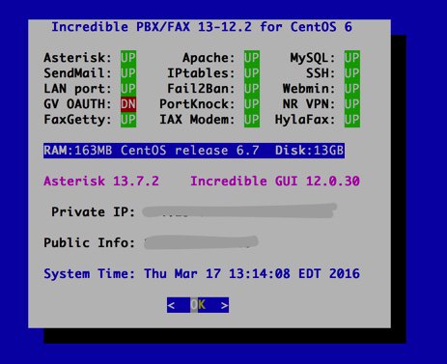
Task: Click the RAM:163MB value
Action: click(78, 151)
